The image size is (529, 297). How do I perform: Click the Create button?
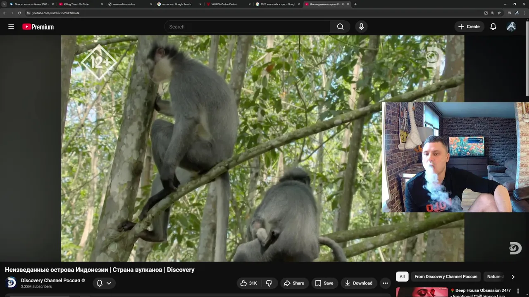click(x=469, y=27)
